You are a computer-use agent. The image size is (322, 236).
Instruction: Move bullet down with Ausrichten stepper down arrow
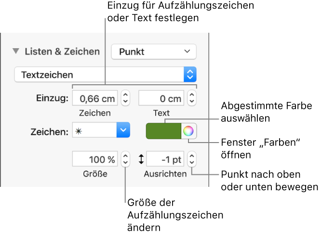tap(191, 163)
